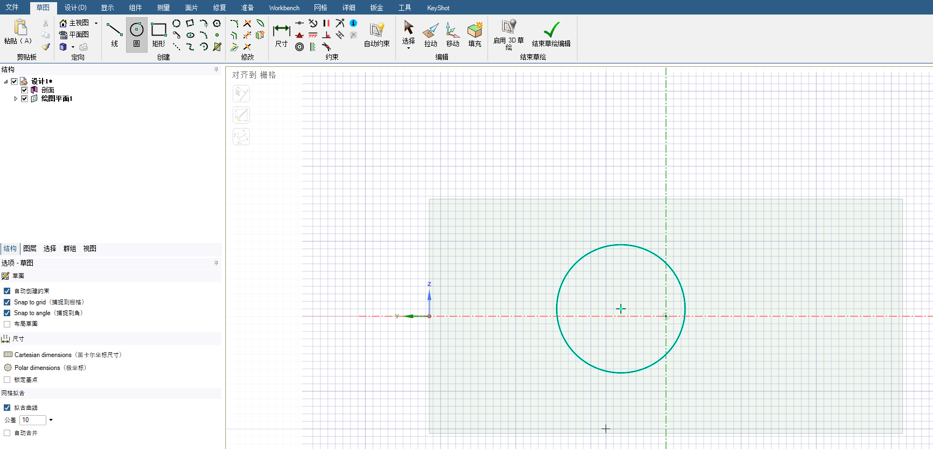The image size is (933, 449).
Task: Select the 线 (Line) sketch tool
Action: point(114,34)
